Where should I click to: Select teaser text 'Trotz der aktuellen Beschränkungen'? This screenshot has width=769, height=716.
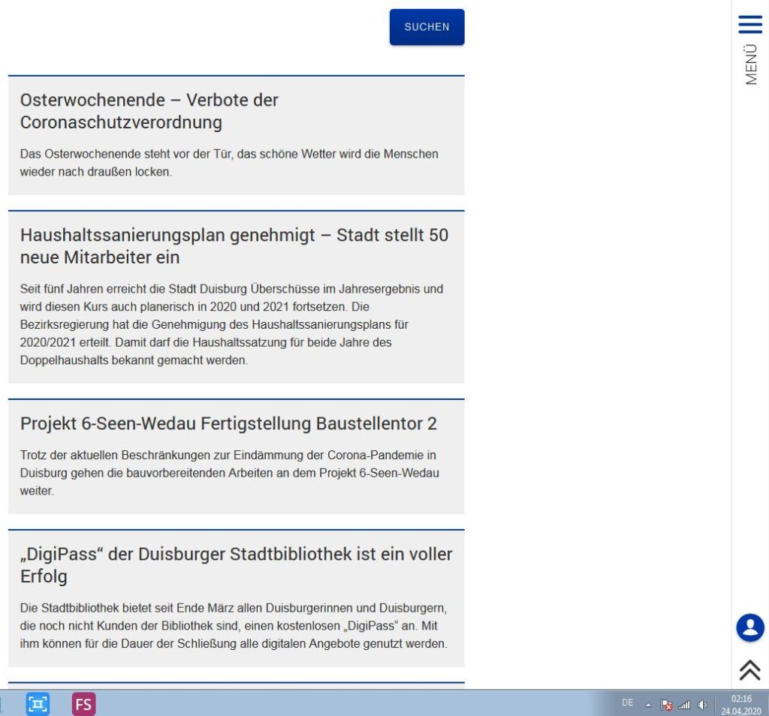(115, 455)
